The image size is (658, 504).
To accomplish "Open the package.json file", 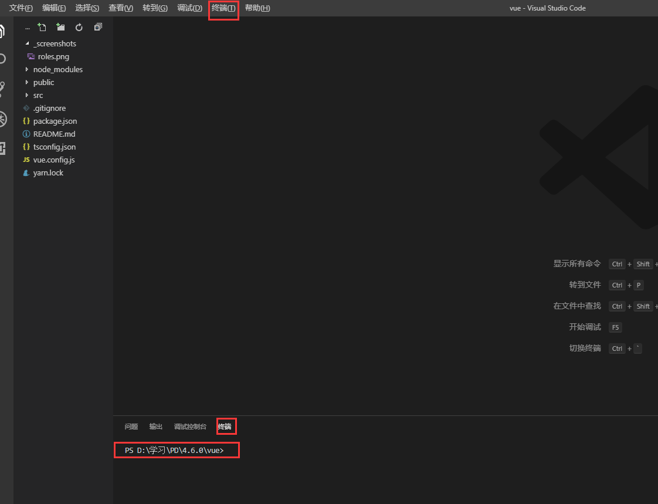I will [55, 121].
